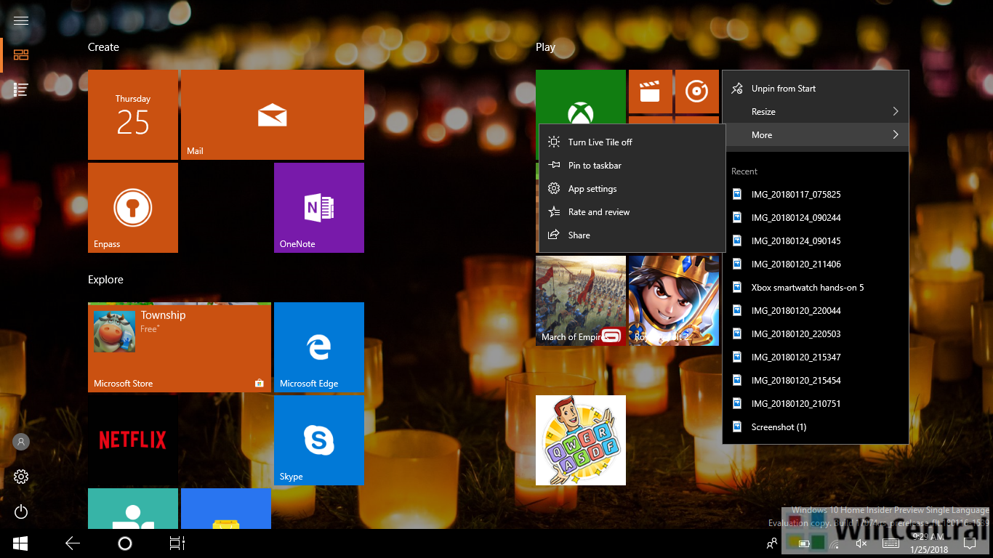Screen dimensions: 993x558
Task: Expand the Resize submenu
Action: coord(816,112)
